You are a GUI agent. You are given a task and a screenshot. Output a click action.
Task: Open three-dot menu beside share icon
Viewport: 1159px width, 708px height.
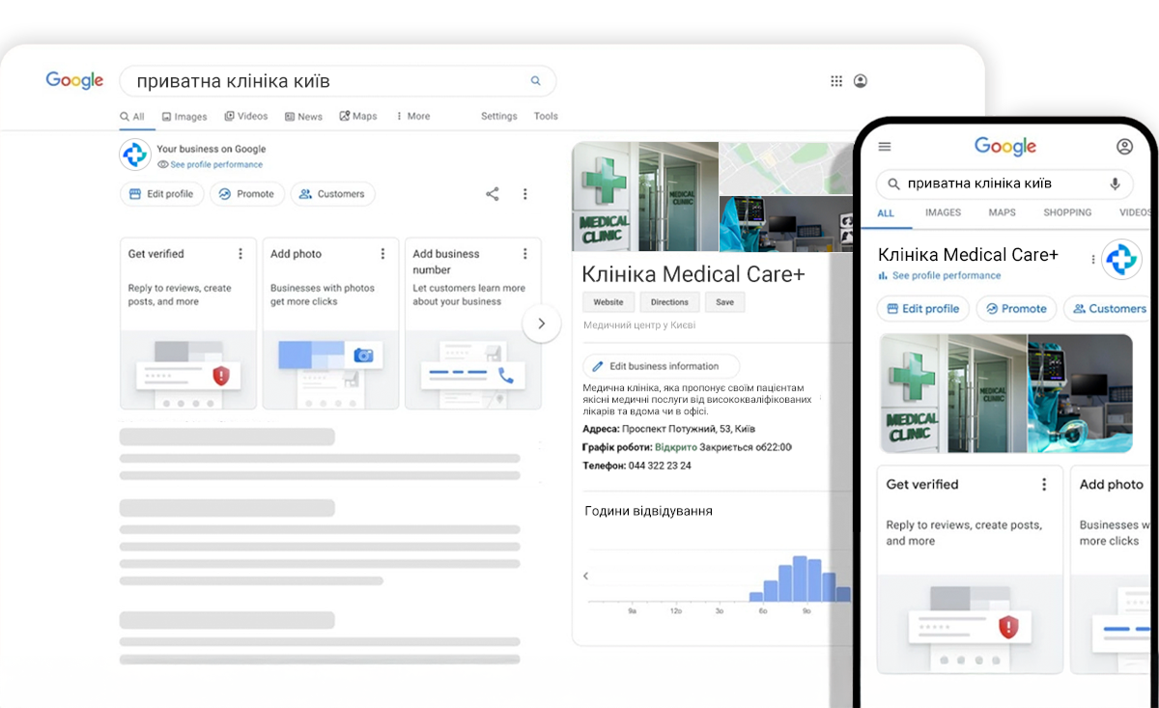[525, 194]
